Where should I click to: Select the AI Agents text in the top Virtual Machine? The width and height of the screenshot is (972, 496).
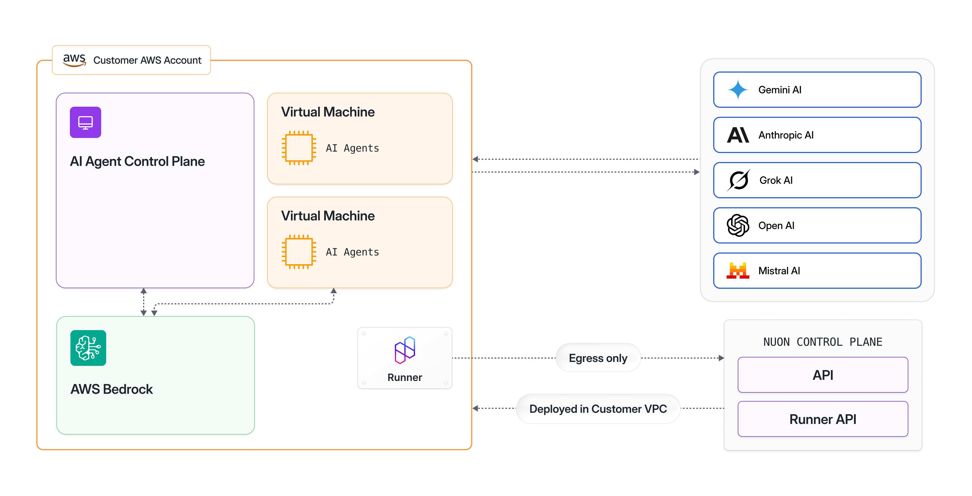[x=352, y=148]
